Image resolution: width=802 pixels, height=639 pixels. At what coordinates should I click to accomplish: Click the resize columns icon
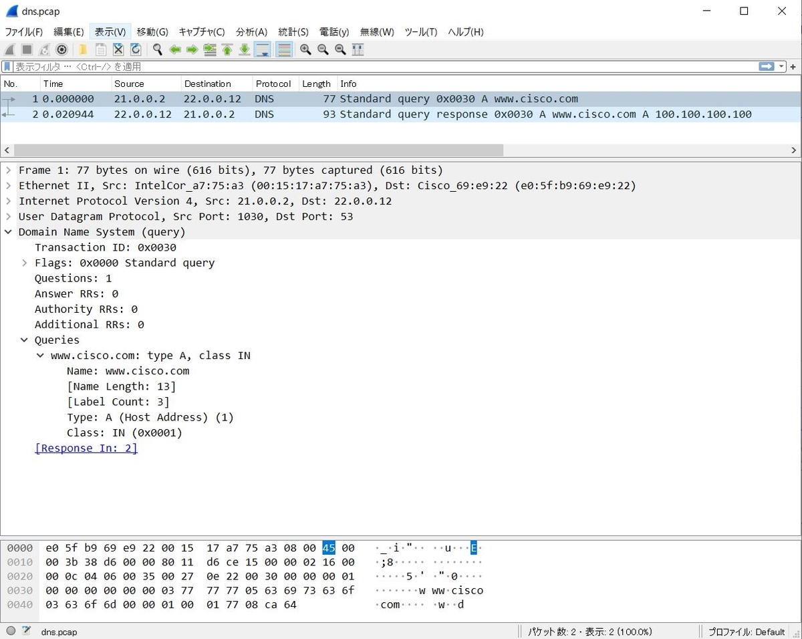coord(358,49)
